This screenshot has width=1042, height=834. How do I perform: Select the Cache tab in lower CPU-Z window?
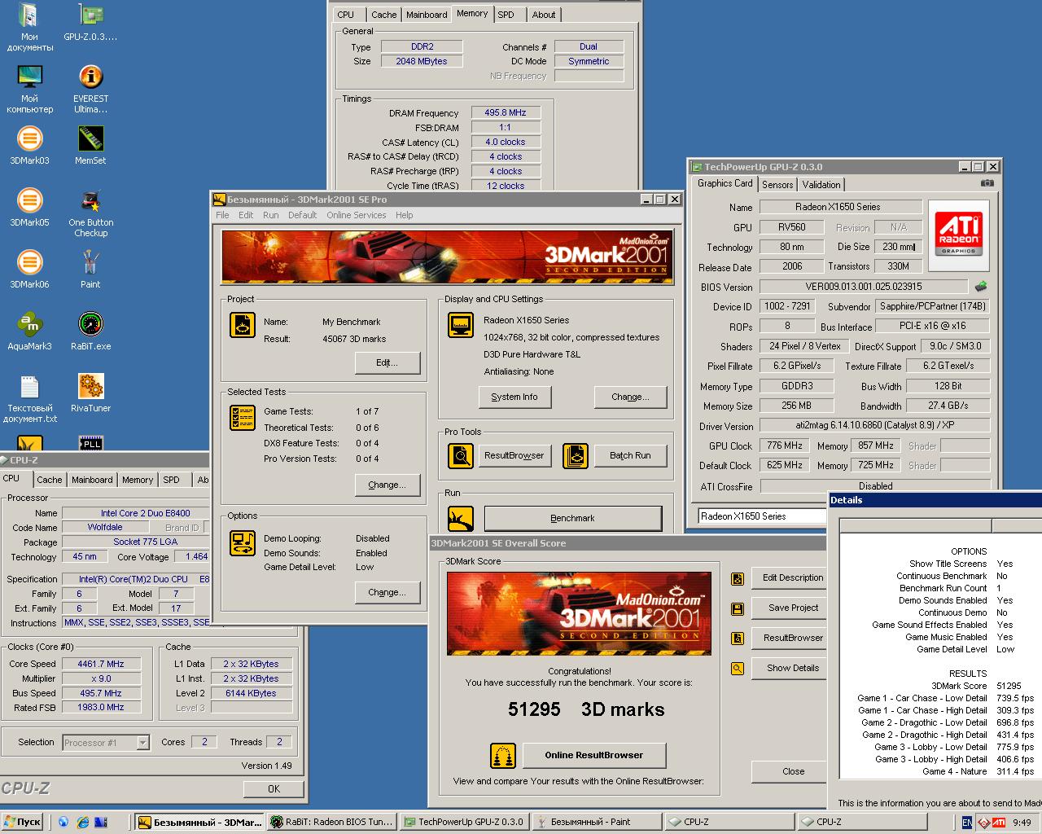pos(49,480)
